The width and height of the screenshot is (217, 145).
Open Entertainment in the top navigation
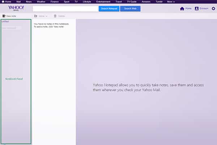pos(103,2)
